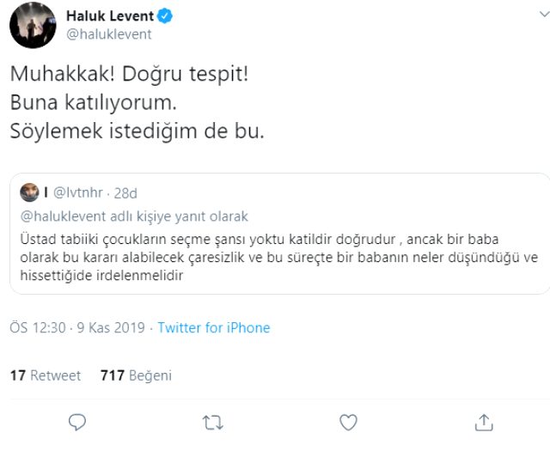Click the quoted user's display name I
Image resolution: width=550 pixels, height=451 pixels.
point(46,192)
